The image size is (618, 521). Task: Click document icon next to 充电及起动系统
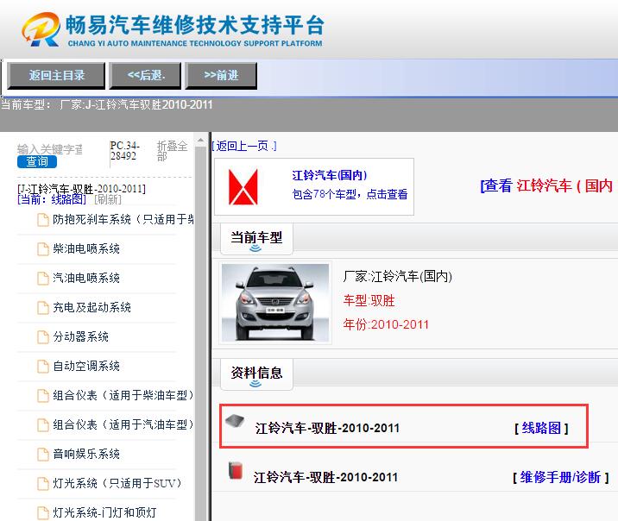(x=42, y=308)
